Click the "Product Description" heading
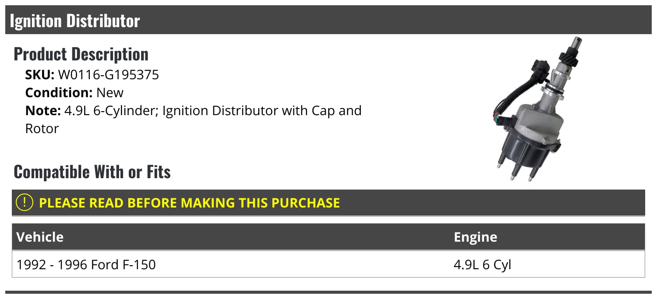This screenshot has height=299, width=657. point(81,54)
